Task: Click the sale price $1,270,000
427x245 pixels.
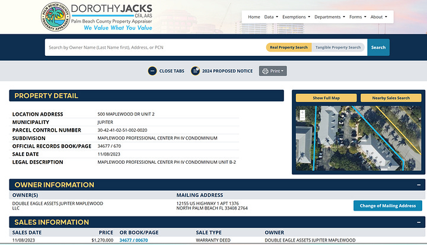Action: click(103, 240)
